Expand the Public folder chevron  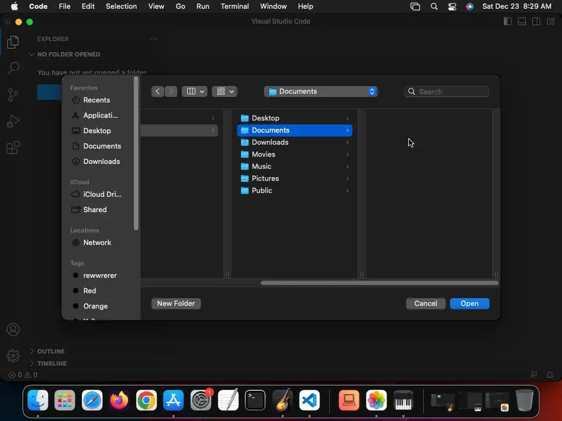click(x=347, y=190)
